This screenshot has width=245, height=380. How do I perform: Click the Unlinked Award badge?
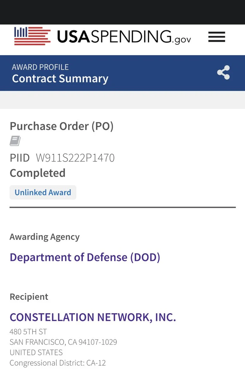43,192
